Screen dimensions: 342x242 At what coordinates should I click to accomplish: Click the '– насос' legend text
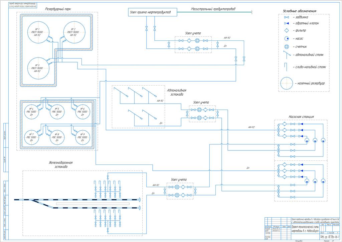298,39
